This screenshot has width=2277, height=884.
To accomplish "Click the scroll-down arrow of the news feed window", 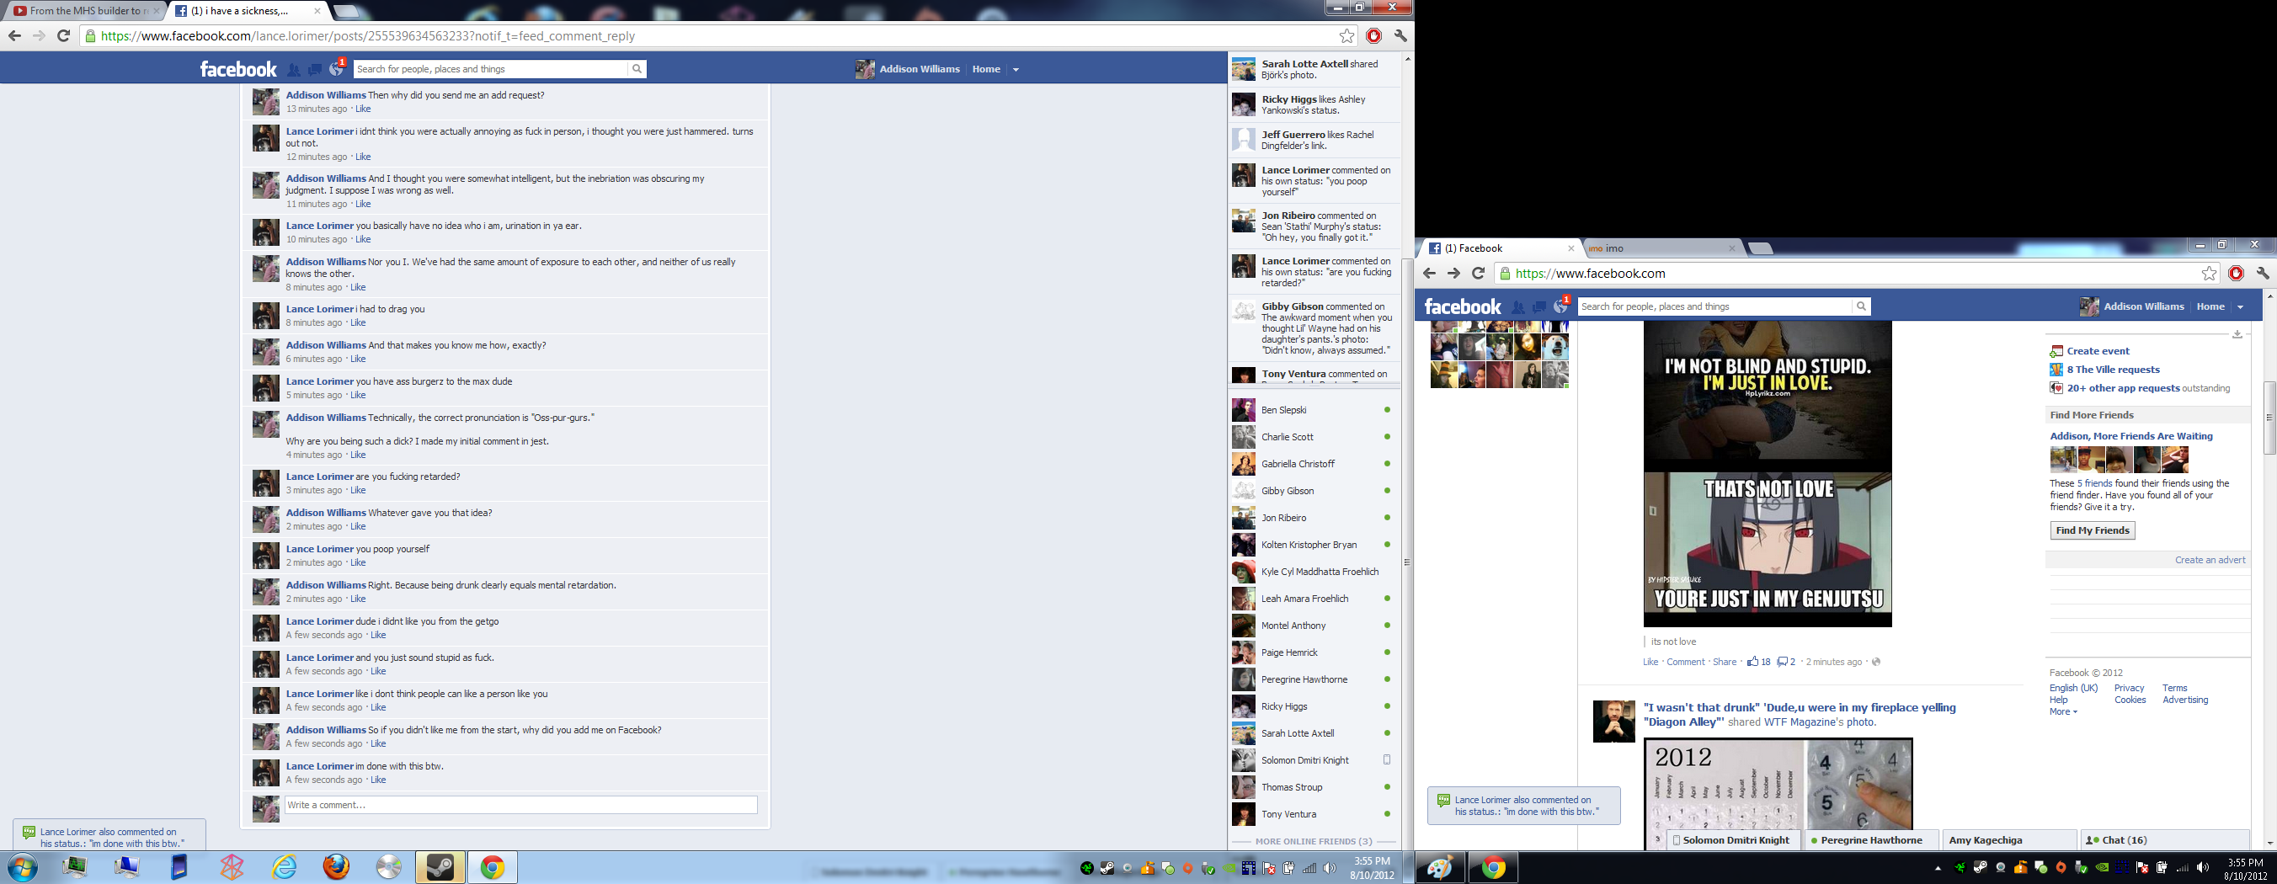I will click(2269, 844).
